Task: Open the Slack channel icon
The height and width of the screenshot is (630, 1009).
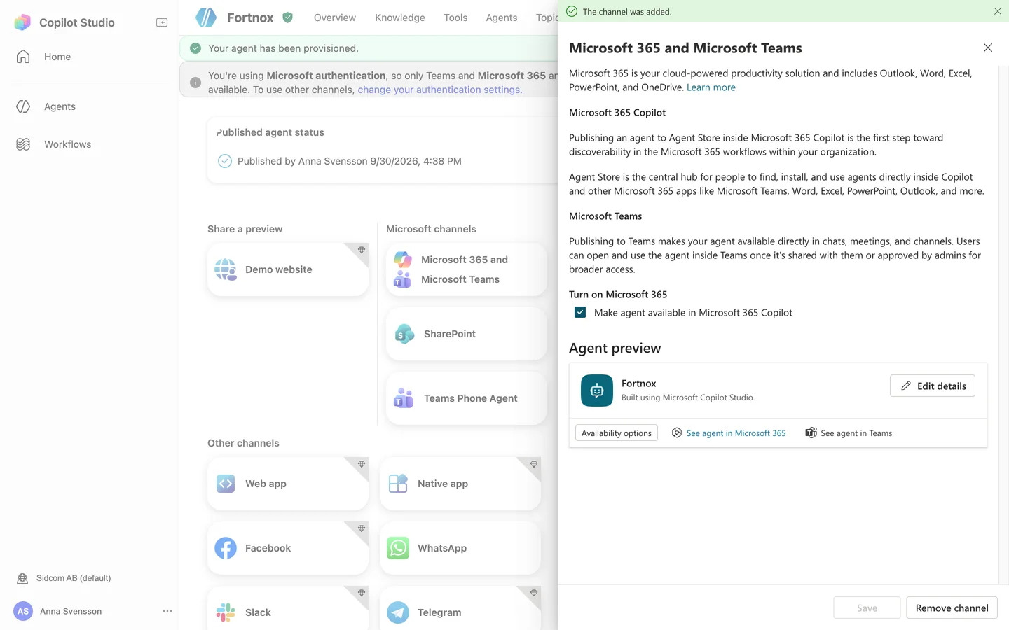Action: click(x=226, y=612)
